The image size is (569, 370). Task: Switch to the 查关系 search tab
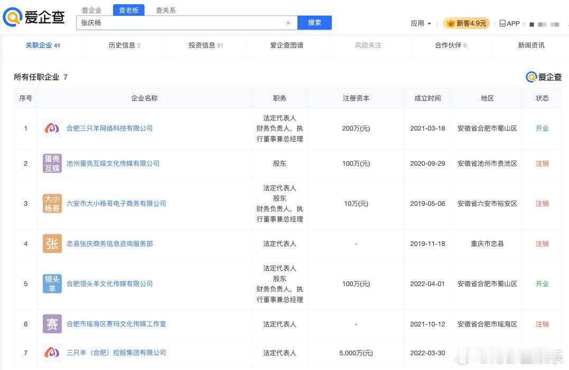[166, 11]
